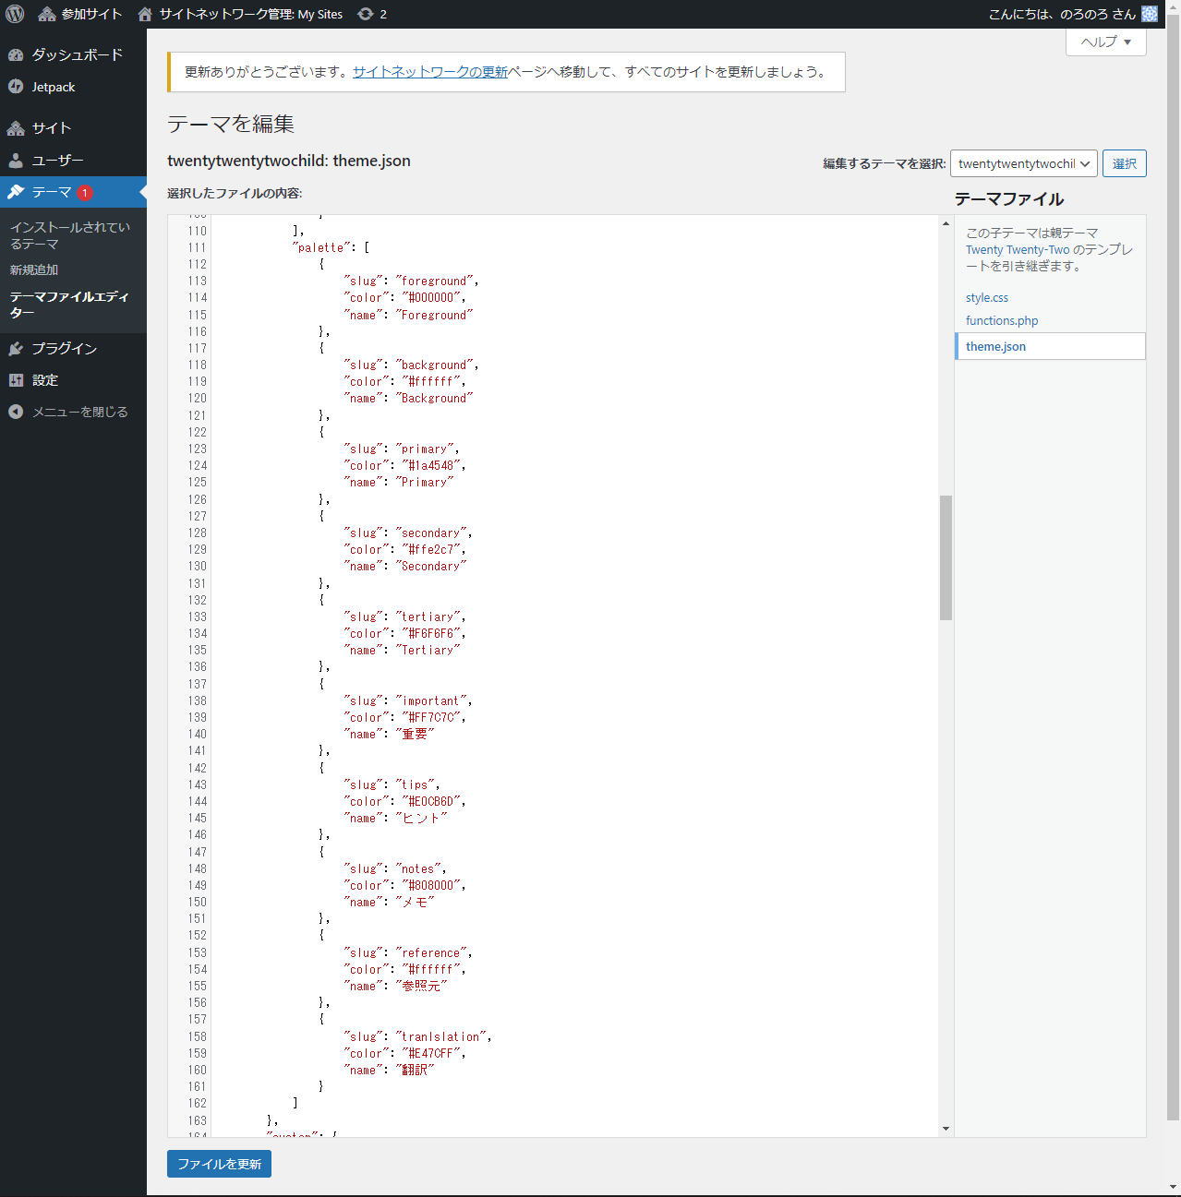Click the code editor scrollbar thumb
The image size is (1181, 1197).
coord(946,557)
